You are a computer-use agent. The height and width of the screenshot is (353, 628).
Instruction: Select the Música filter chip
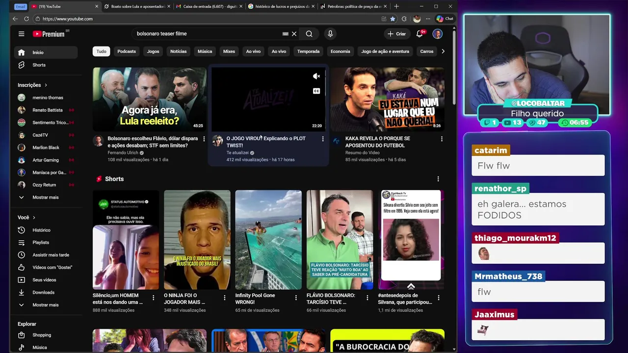tap(205, 51)
